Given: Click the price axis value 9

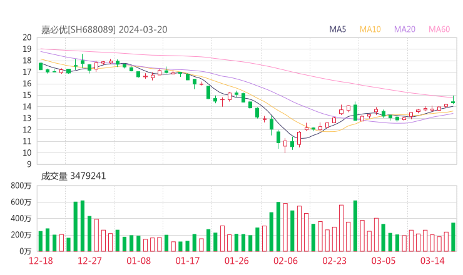Looking at the screenshot, I should 29,164.
